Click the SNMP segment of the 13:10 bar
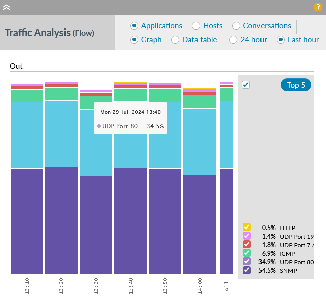Viewport: 326px width, 302px height. [27, 221]
